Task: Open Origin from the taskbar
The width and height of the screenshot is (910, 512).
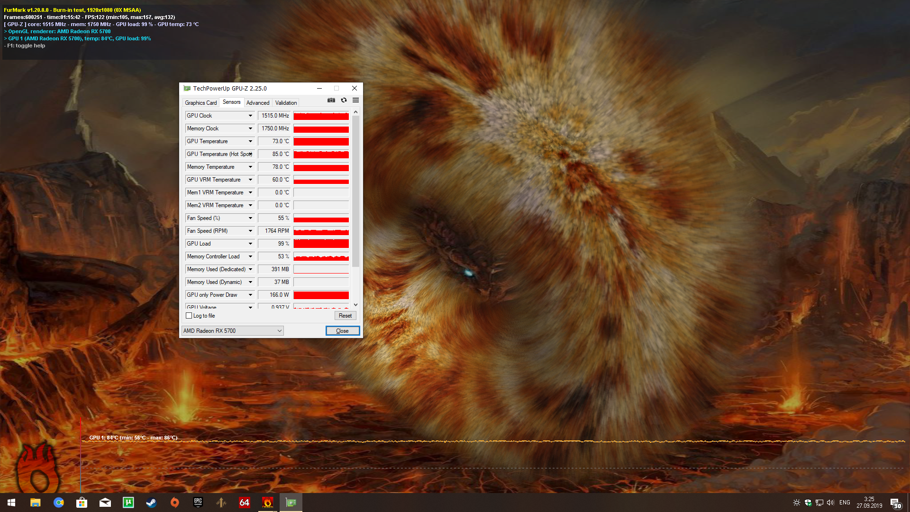Action: [174, 503]
